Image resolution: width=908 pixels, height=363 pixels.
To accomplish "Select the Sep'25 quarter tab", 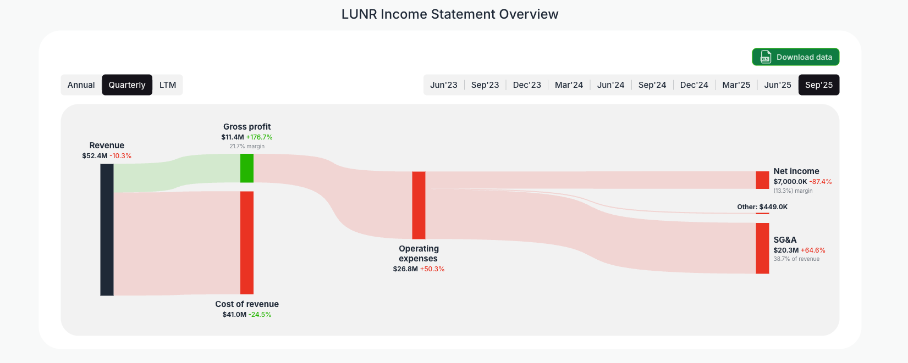I will [x=819, y=85].
